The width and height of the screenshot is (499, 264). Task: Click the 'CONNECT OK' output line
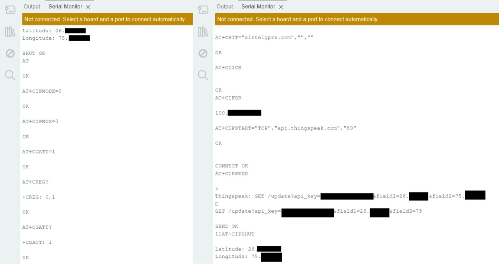click(x=231, y=166)
